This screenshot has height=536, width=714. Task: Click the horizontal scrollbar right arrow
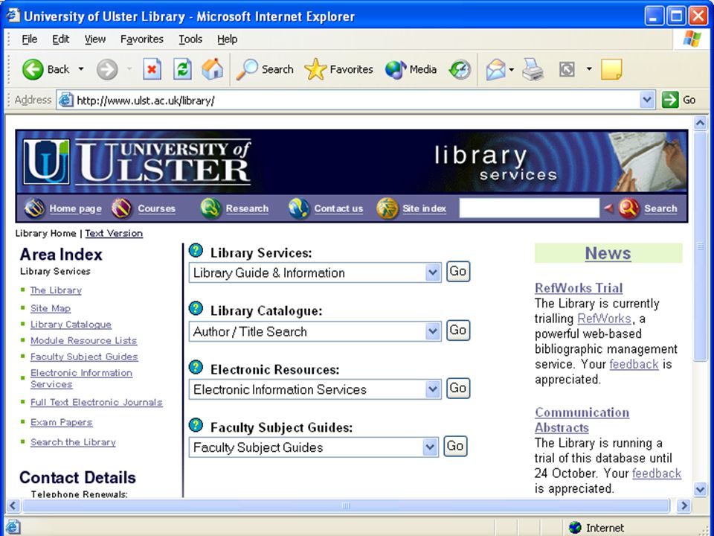click(684, 505)
